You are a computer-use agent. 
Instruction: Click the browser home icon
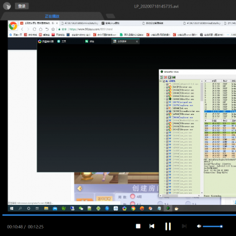point(41,29)
